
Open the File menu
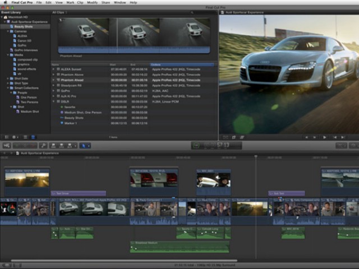tap(39, 2)
